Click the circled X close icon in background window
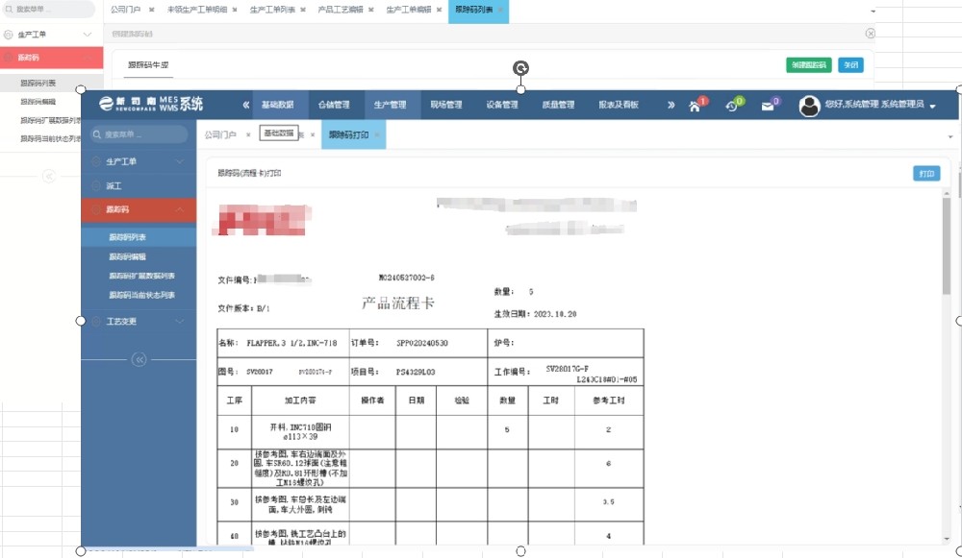Image resolution: width=962 pixels, height=558 pixels. click(x=870, y=34)
